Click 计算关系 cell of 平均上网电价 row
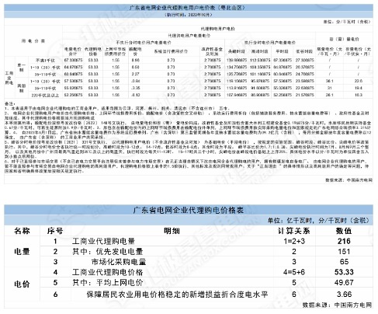 click(x=294, y=283)
